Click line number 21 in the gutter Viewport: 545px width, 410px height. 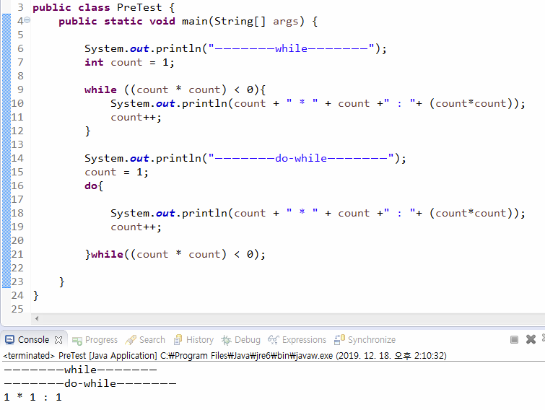[17, 254]
